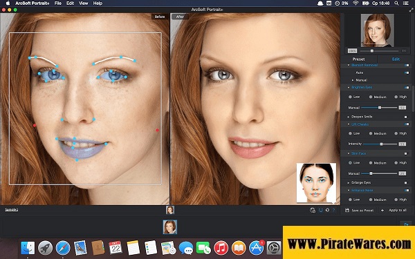Screen dimensions: 415x259
Task: Open App Store from the dock
Action: point(256,248)
